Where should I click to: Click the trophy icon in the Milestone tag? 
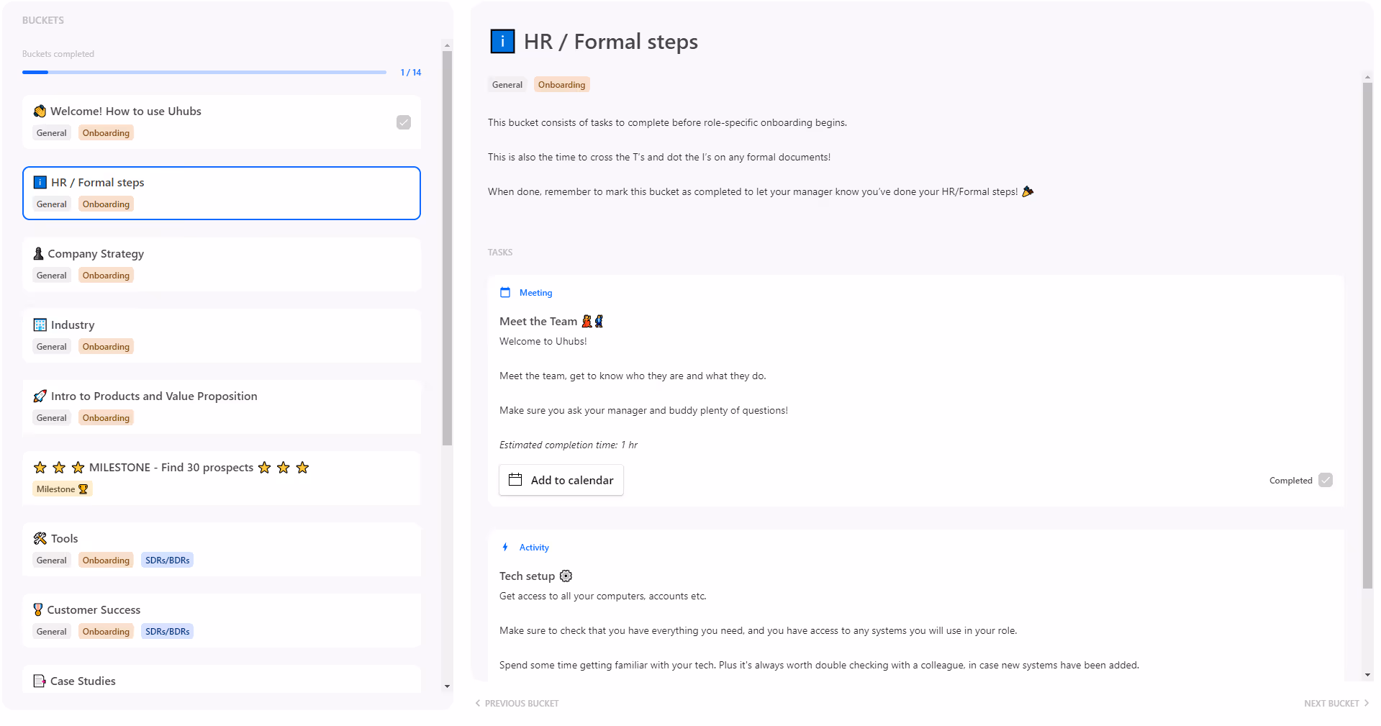pyautogui.click(x=83, y=489)
